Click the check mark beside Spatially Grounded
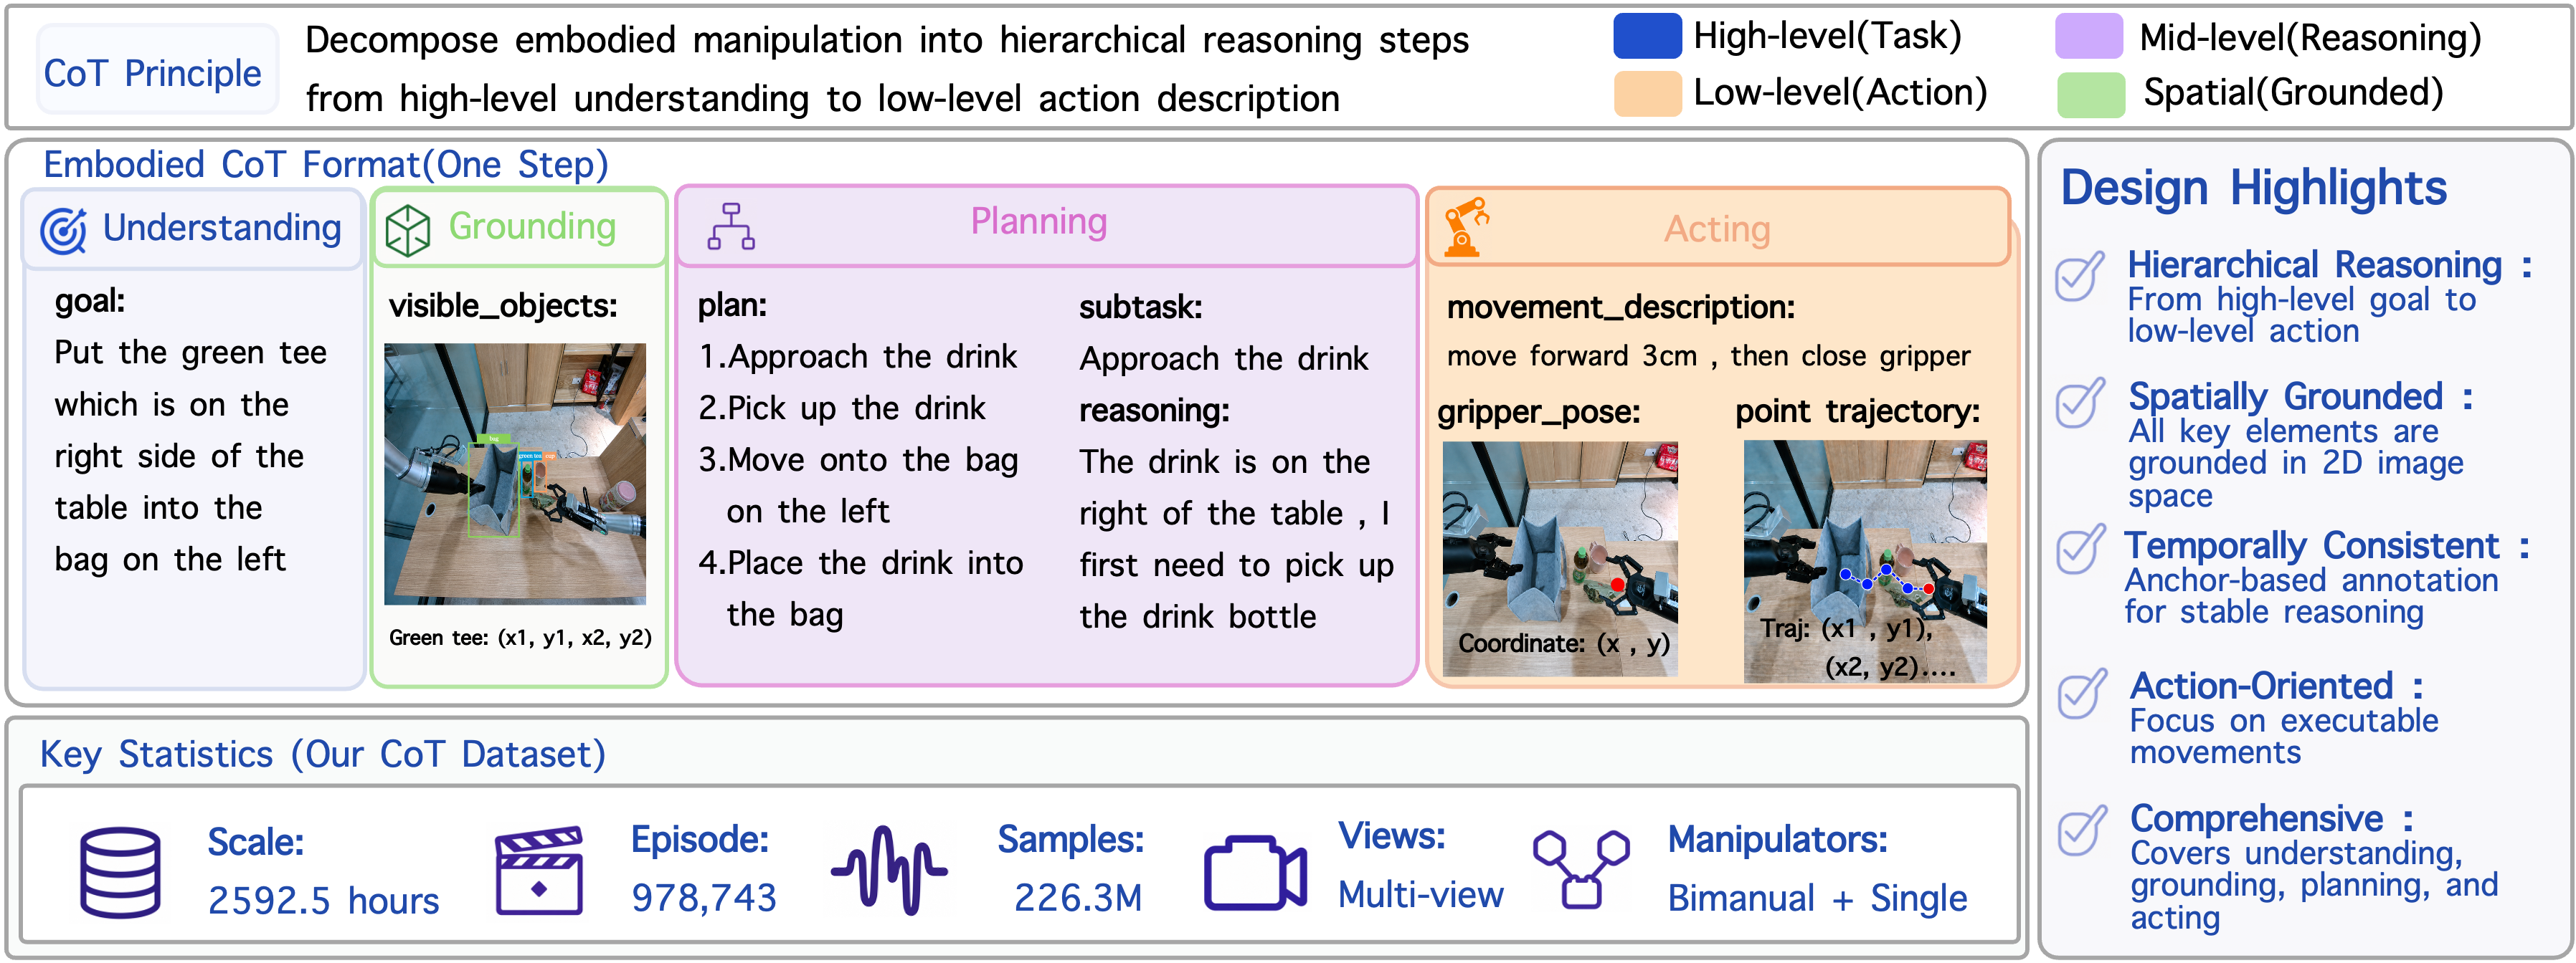This screenshot has width=2576, height=963. click(2080, 403)
